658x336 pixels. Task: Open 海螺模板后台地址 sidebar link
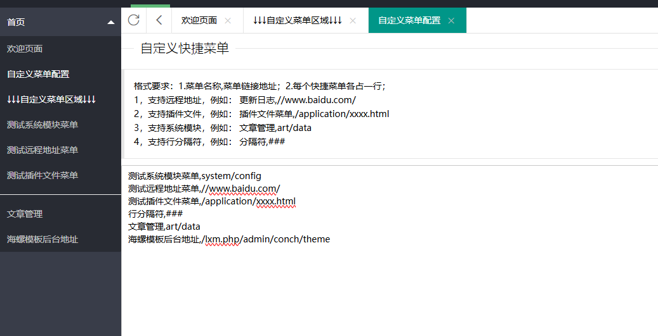tap(43, 240)
